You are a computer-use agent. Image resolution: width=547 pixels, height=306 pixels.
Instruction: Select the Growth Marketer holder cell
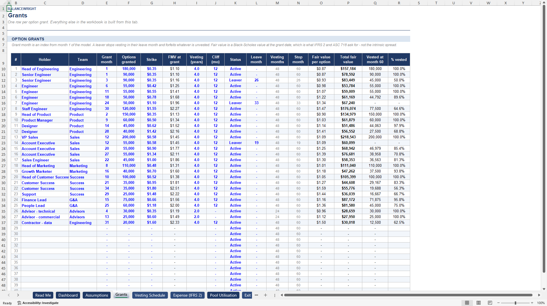[x=45, y=171]
